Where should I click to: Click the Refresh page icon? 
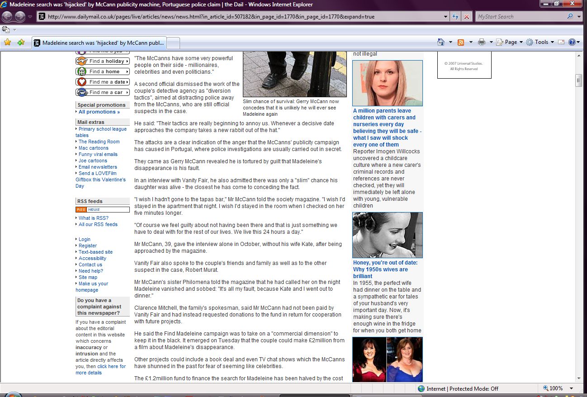(x=456, y=17)
